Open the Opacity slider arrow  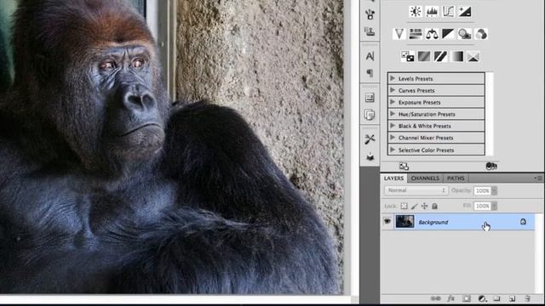(x=494, y=190)
